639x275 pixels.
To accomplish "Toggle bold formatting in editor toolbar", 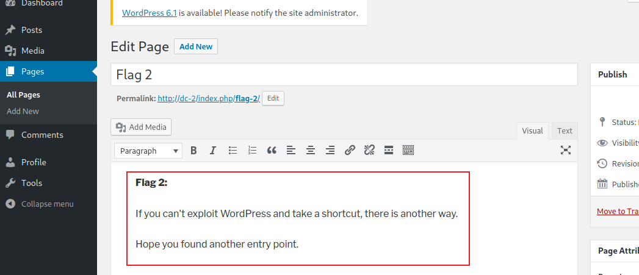I will [x=193, y=151].
